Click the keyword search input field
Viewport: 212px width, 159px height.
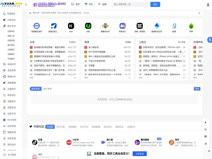point(131,4)
